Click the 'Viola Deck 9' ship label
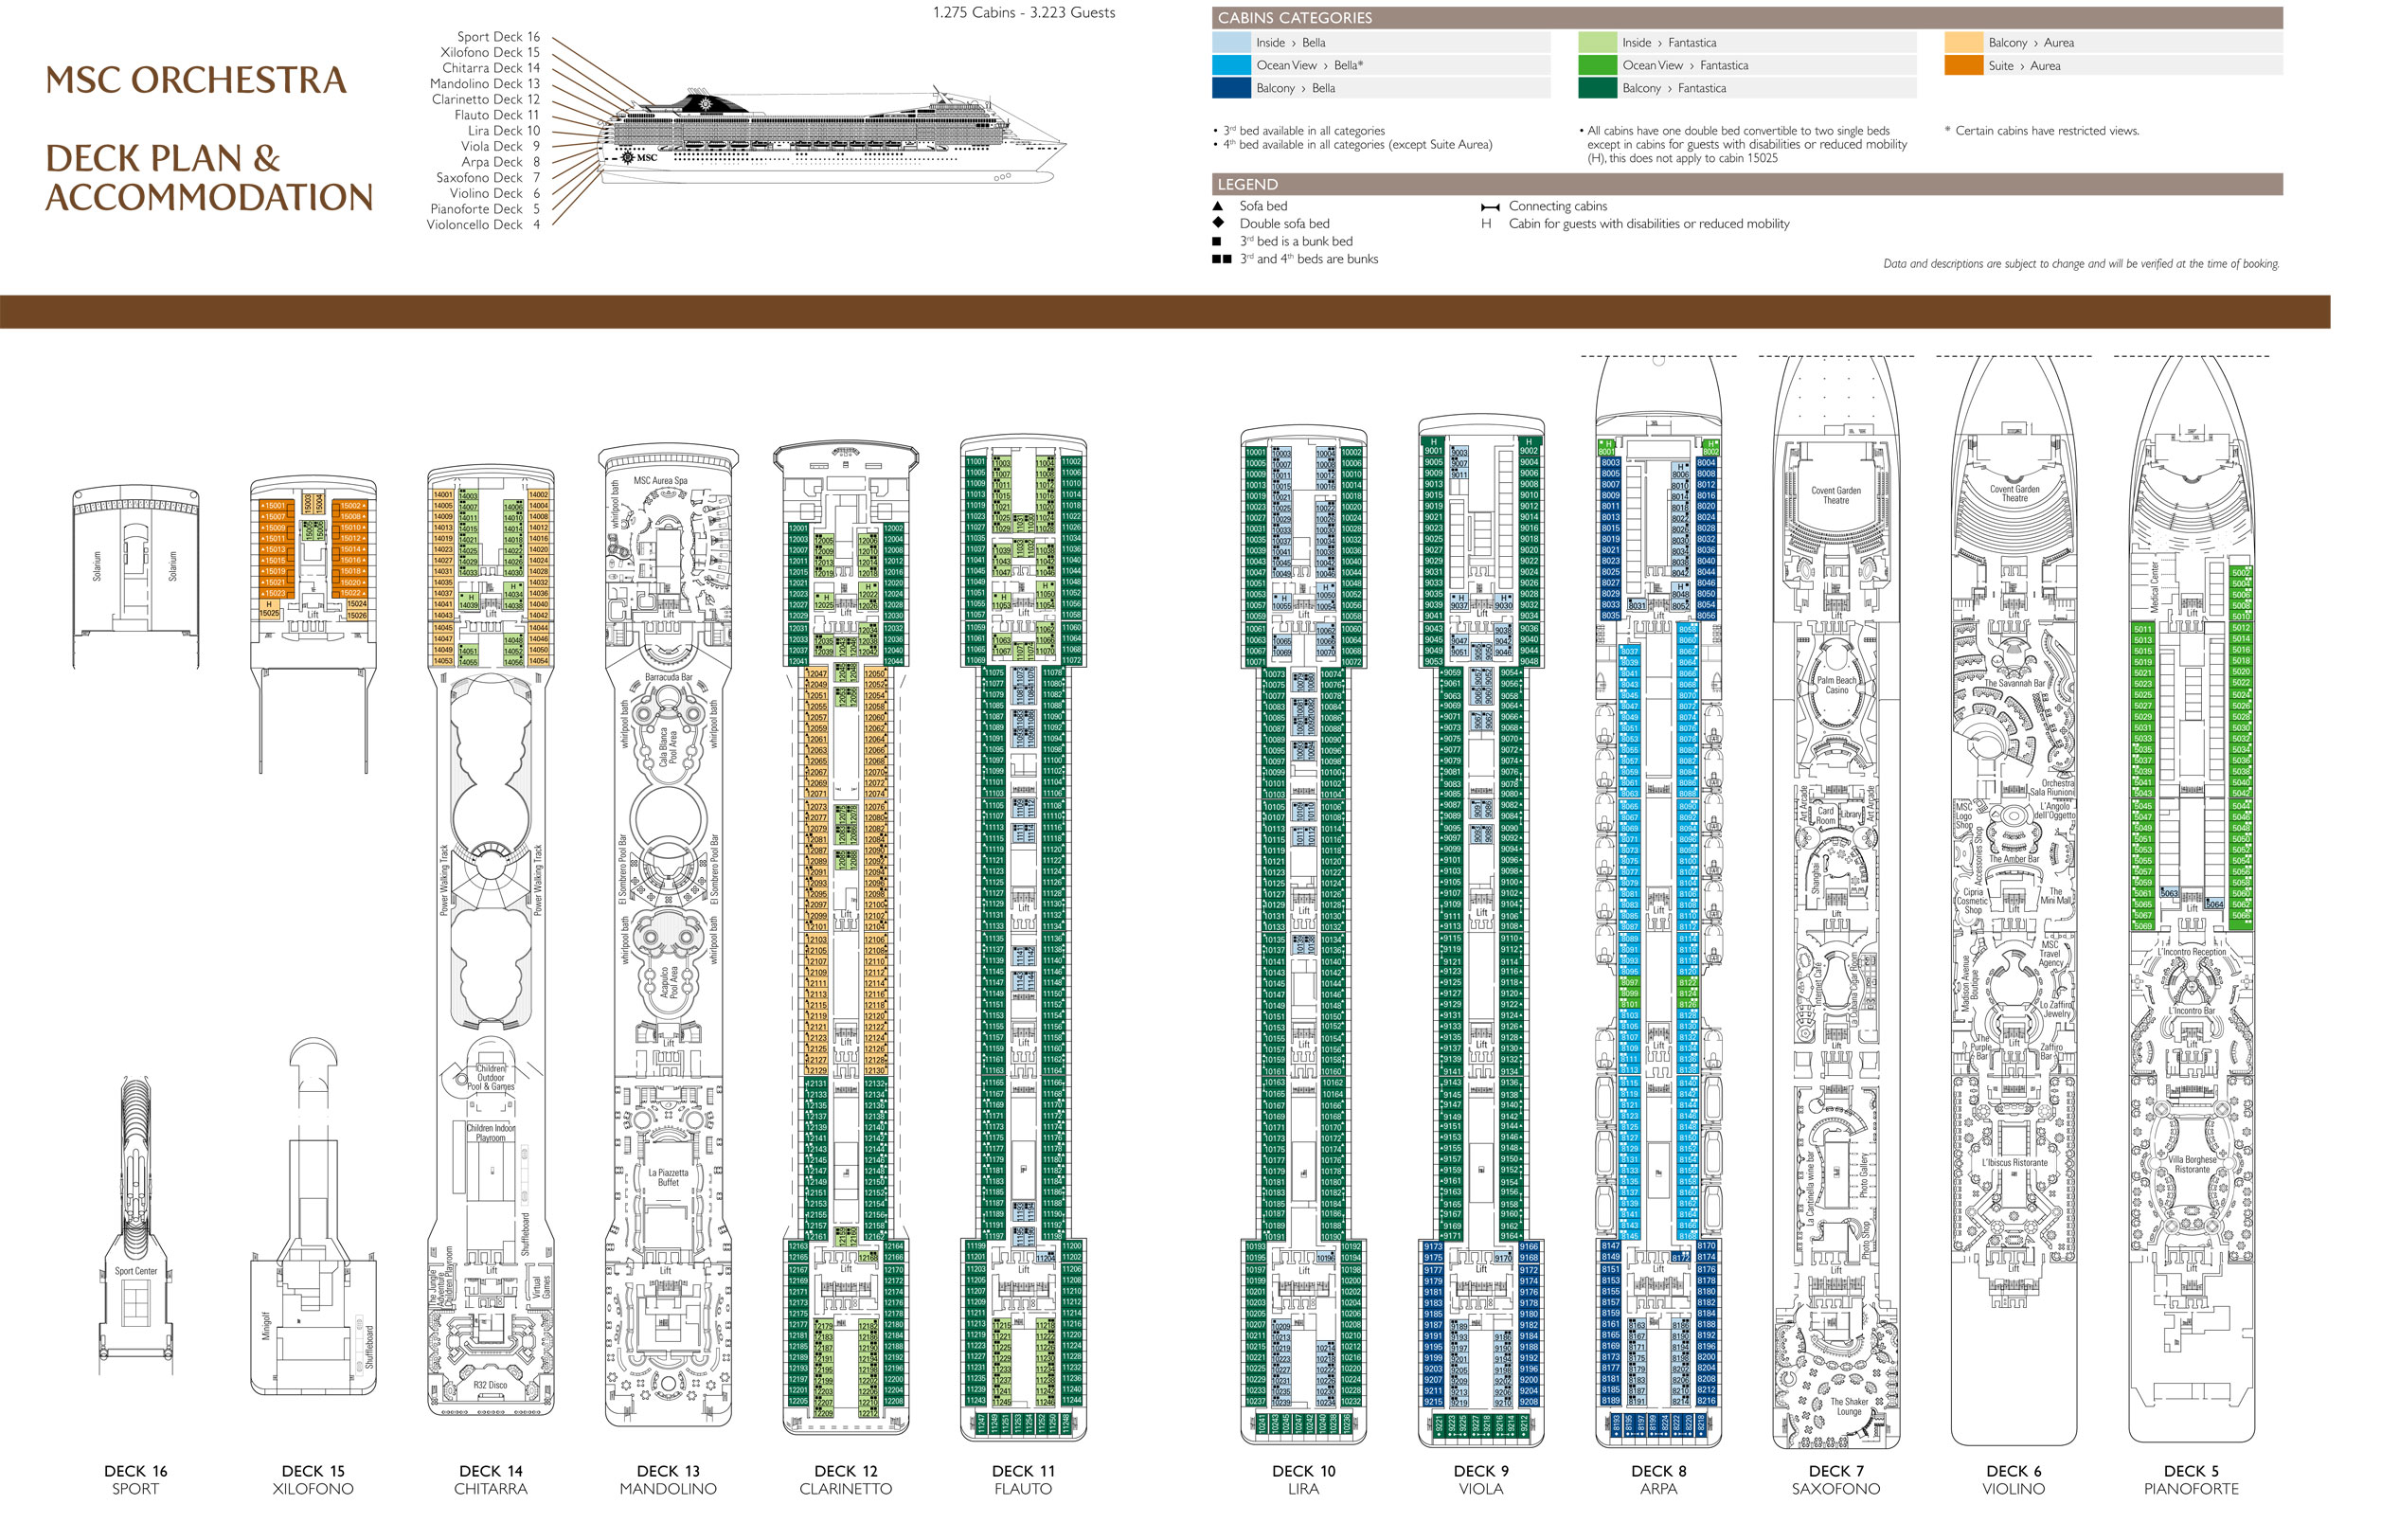 coord(500,146)
